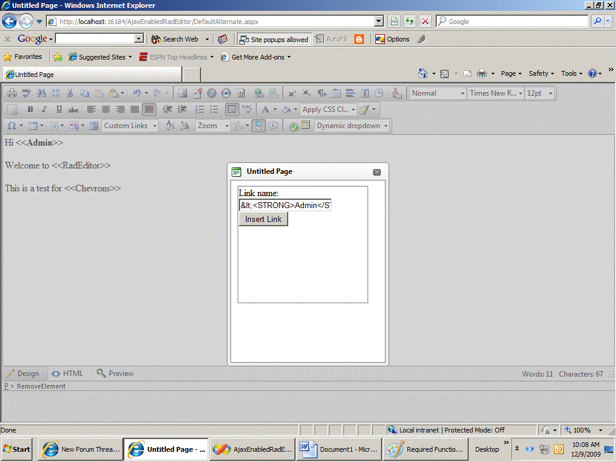The height and width of the screenshot is (462, 616).
Task: Click the Copy icon in the editor toolbar
Action: [x=84, y=93]
